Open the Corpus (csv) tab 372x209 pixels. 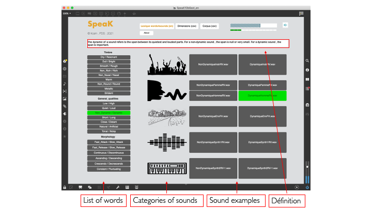209,26
